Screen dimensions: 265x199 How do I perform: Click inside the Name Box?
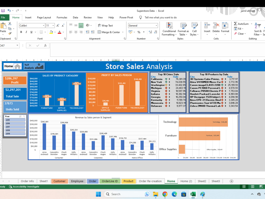tap(8, 45)
